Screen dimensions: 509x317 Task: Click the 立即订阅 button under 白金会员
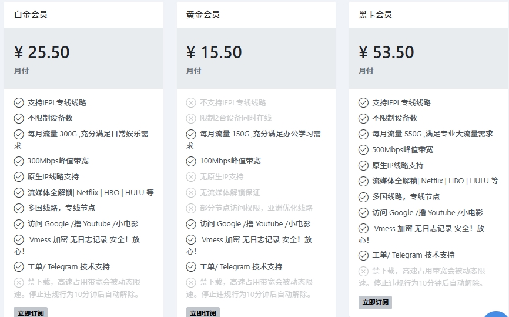[x=31, y=312]
